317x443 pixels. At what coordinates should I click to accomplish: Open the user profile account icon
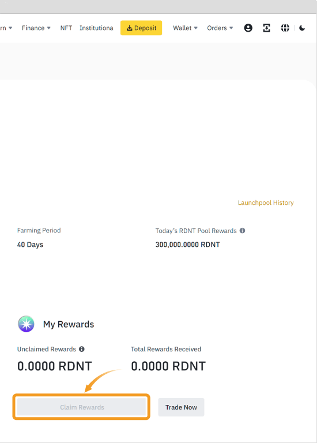point(248,28)
